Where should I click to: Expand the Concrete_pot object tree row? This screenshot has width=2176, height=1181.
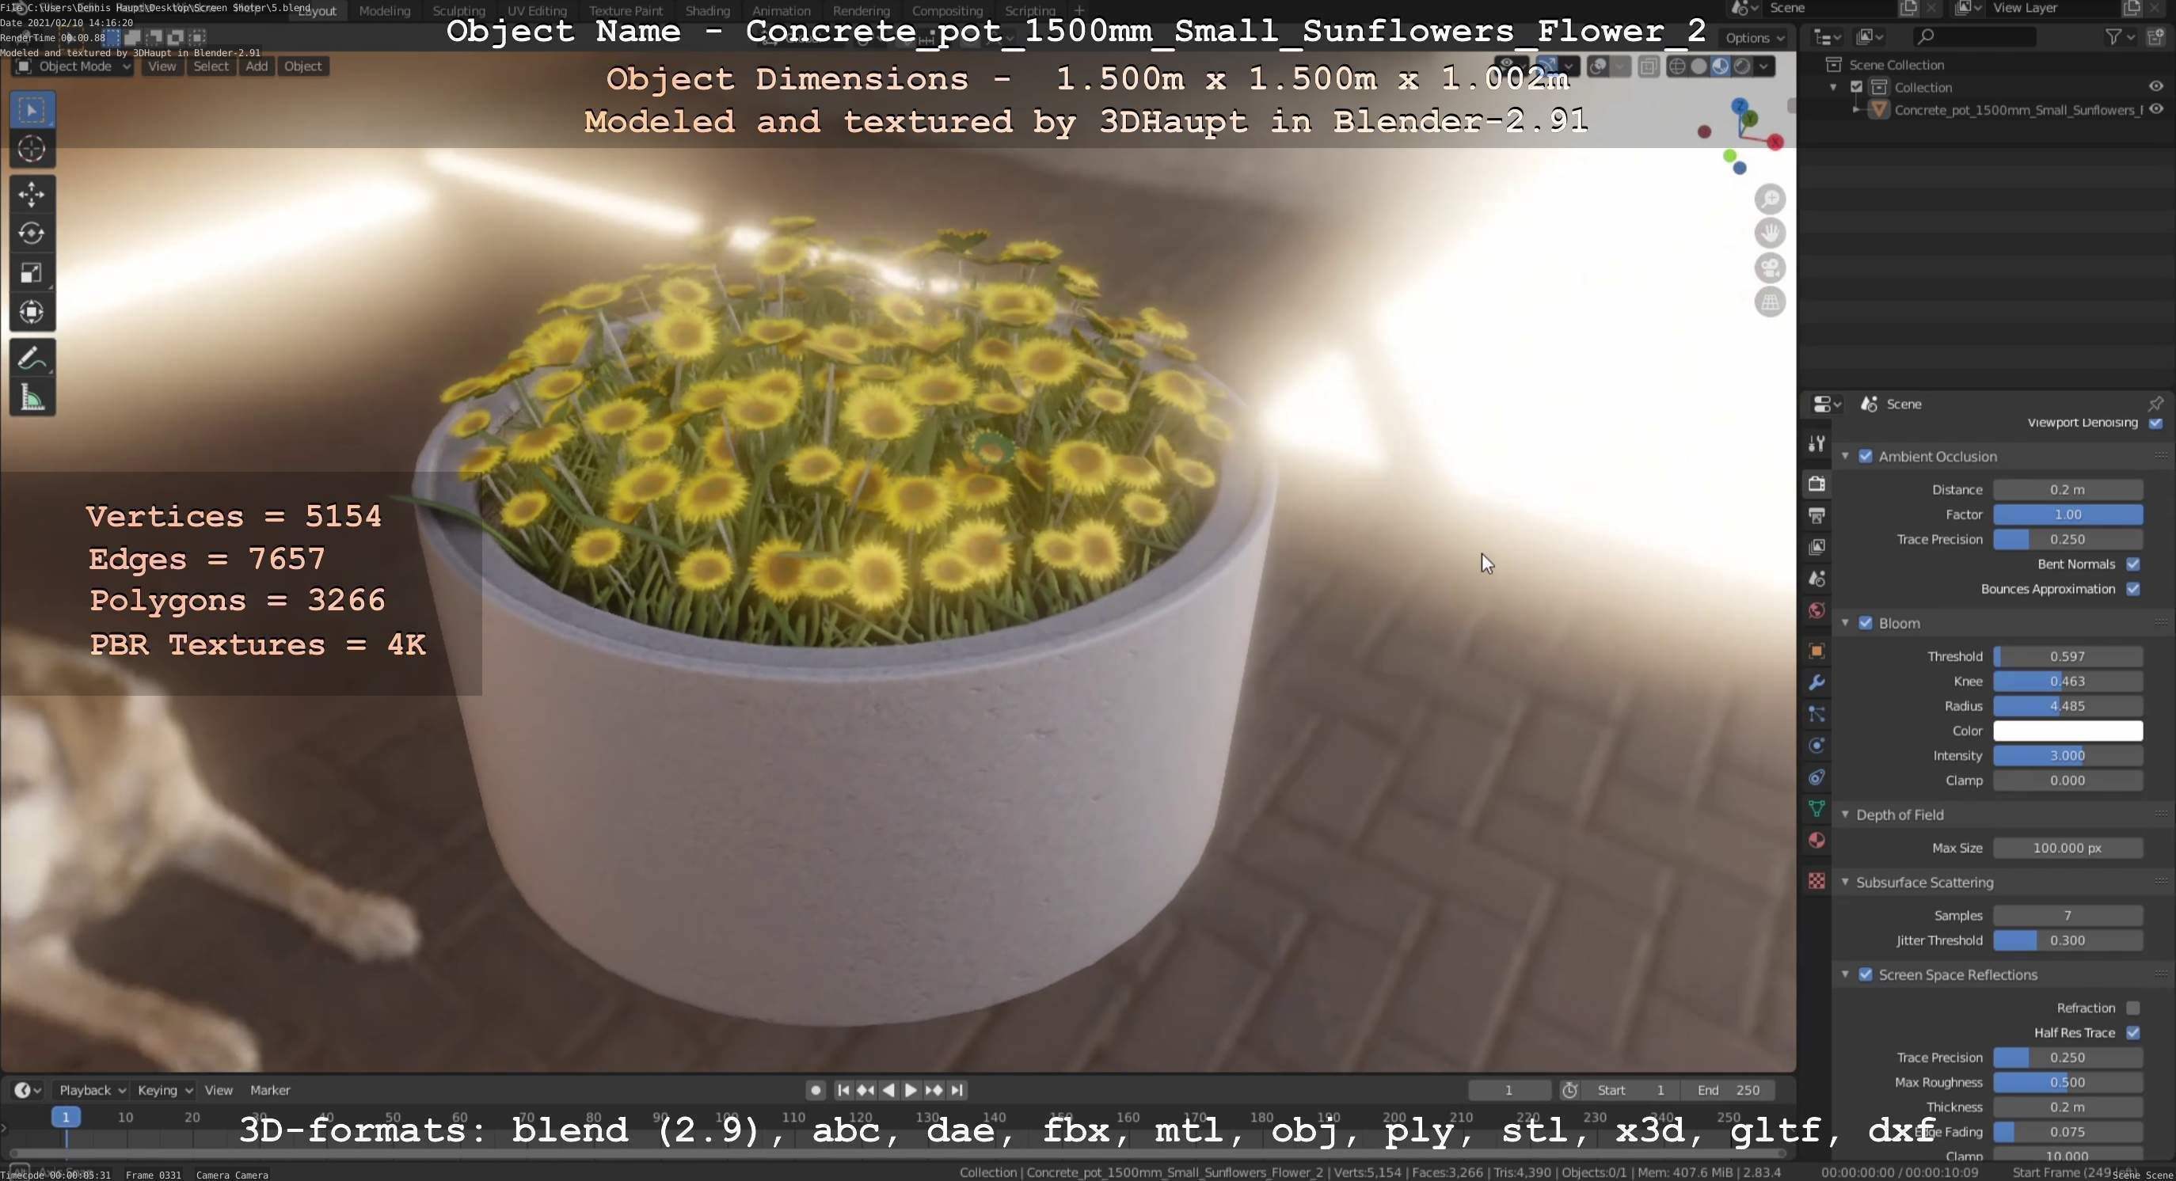1855,110
